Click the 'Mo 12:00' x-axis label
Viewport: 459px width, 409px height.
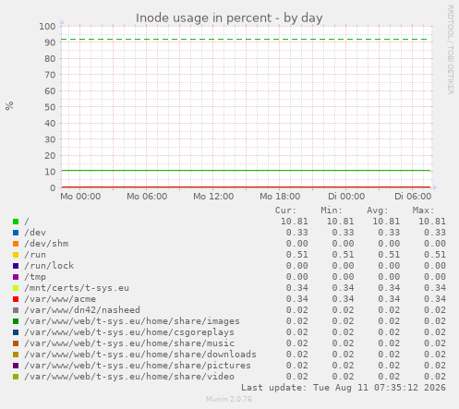pos(213,197)
